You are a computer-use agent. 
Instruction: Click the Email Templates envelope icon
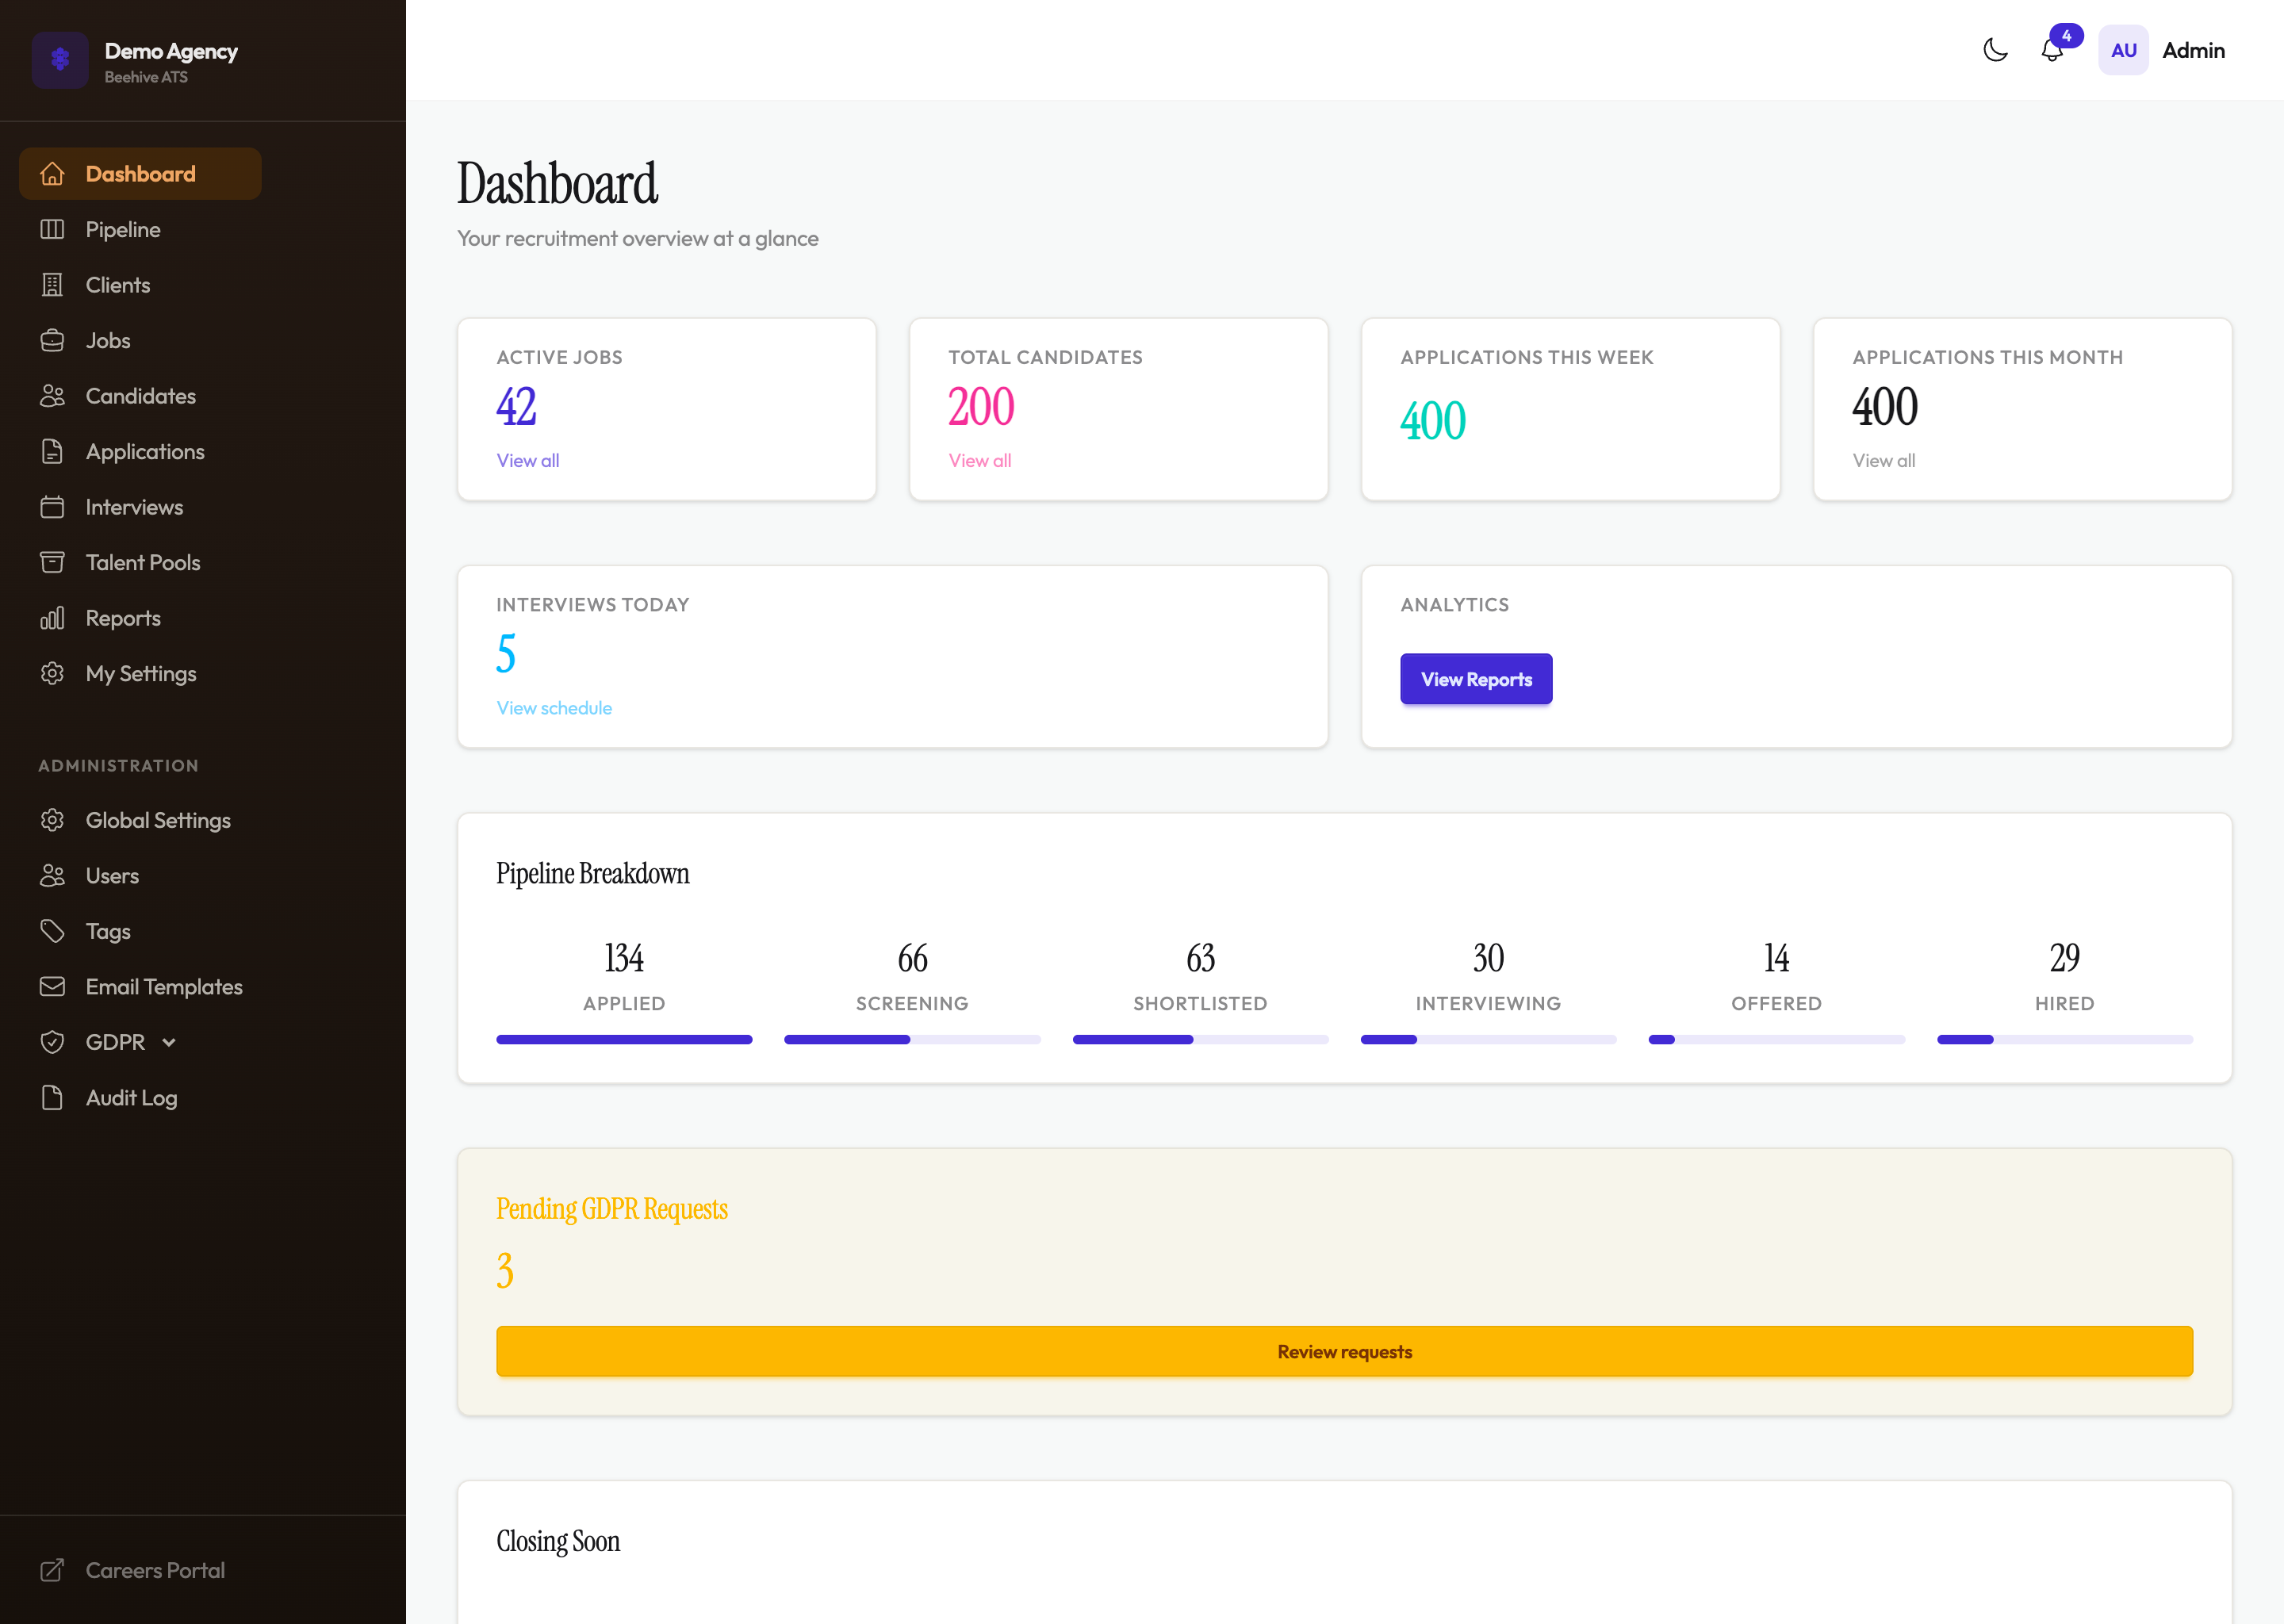(x=53, y=986)
